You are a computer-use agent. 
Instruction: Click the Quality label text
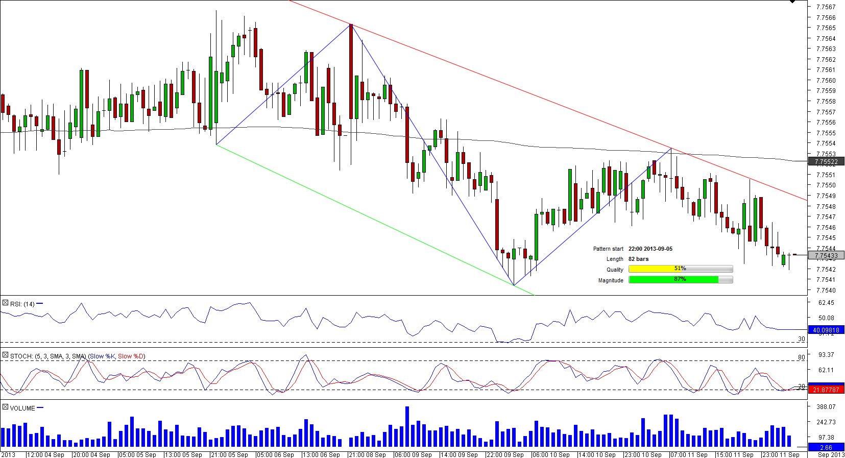pyautogui.click(x=615, y=270)
